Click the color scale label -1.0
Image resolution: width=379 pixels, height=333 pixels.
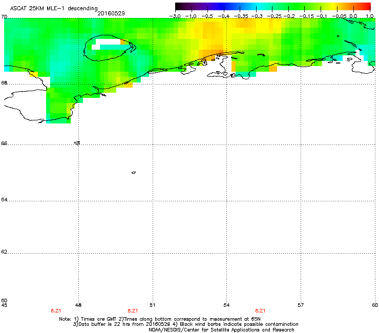pyautogui.click(x=191, y=16)
